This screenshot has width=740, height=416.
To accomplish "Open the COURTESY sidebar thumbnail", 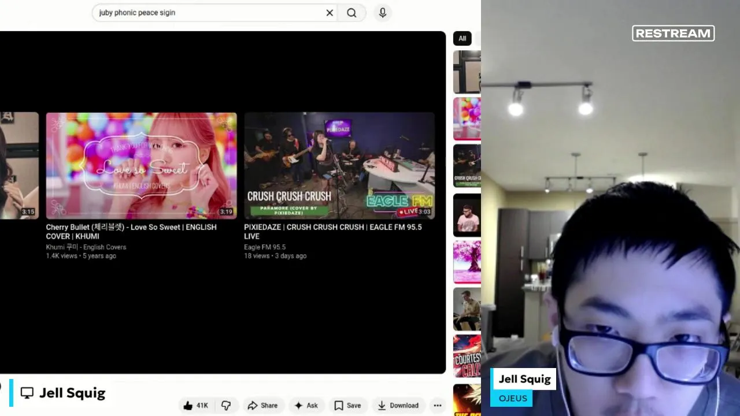I will [467, 357].
